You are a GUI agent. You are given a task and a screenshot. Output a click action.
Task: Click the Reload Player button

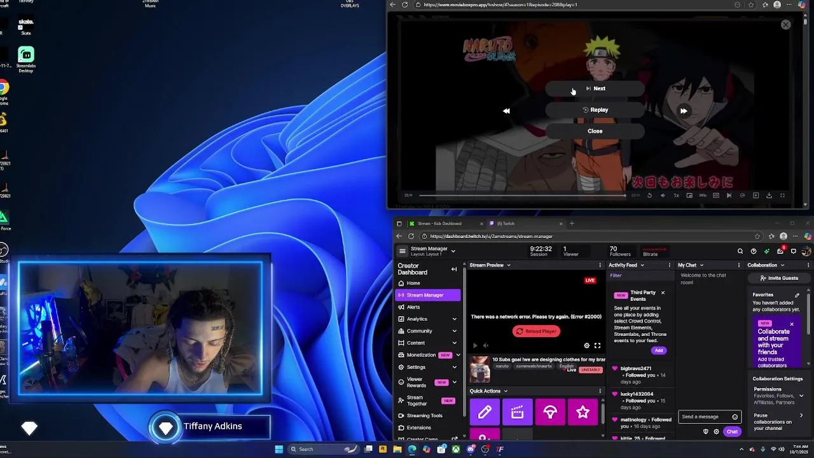pyautogui.click(x=536, y=331)
